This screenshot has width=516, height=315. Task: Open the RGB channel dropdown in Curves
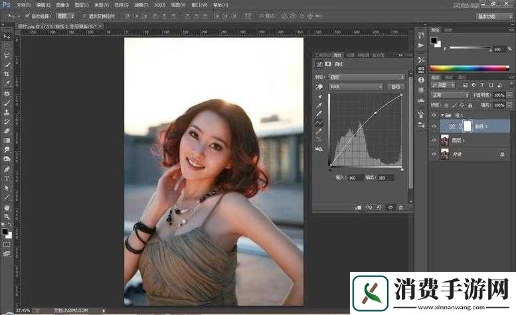(x=356, y=87)
